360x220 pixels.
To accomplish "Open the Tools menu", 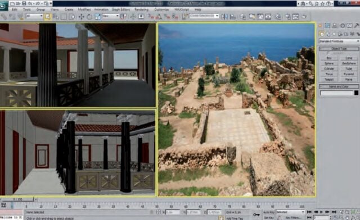I will tap(27, 10).
